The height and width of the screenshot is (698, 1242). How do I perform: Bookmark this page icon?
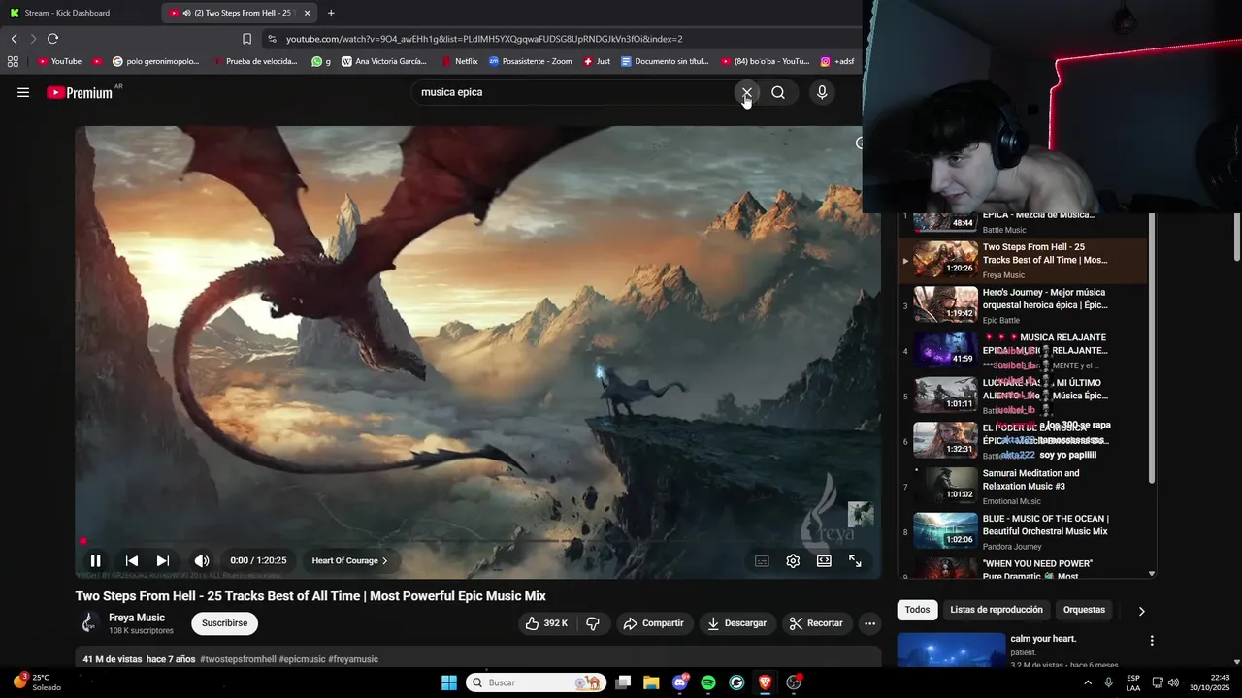246,39
